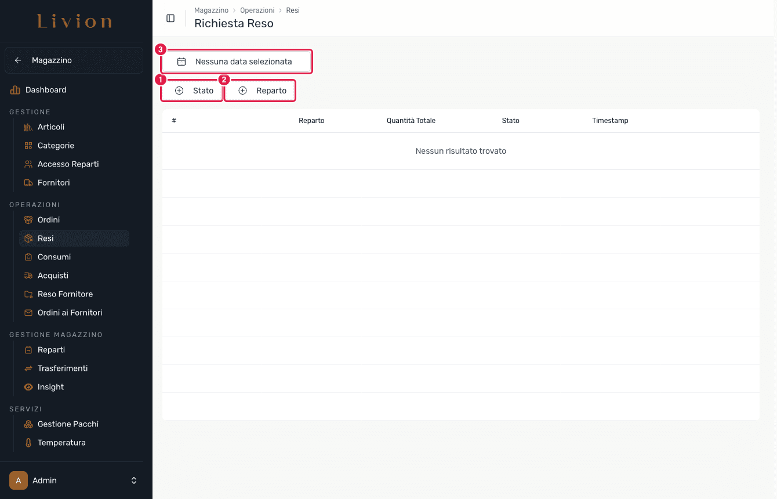Click the Reparti icon in the sidebar
Image resolution: width=777 pixels, height=499 pixels.
pyautogui.click(x=28, y=350)
